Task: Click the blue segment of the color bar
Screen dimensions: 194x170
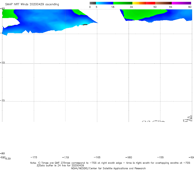Action: click(105, 3)
